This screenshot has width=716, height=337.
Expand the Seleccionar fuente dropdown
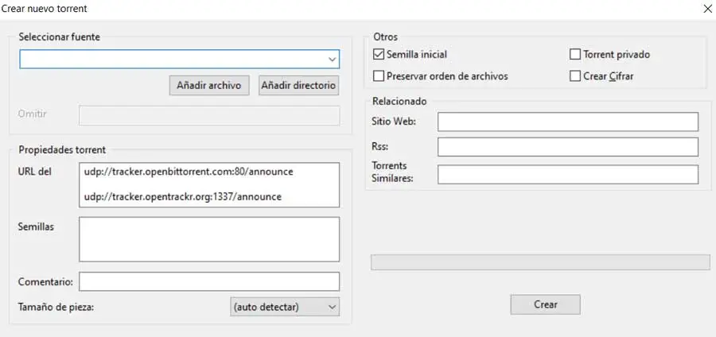(332, 60)
